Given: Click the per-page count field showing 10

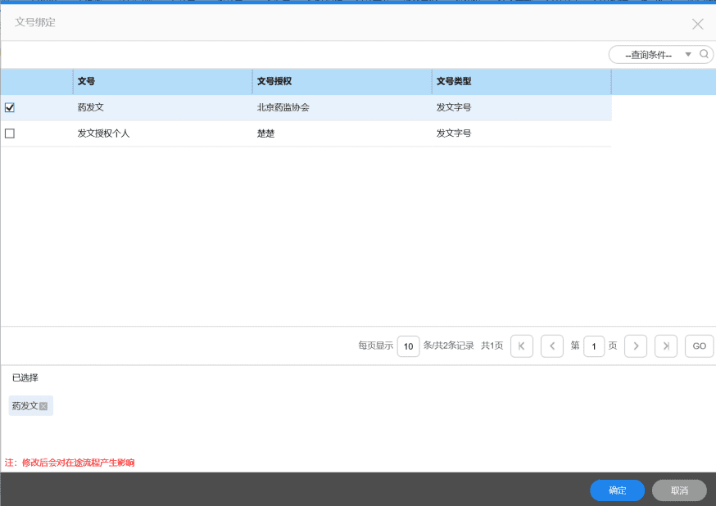Looking at the screenshot, I should [x=408, y=346].
